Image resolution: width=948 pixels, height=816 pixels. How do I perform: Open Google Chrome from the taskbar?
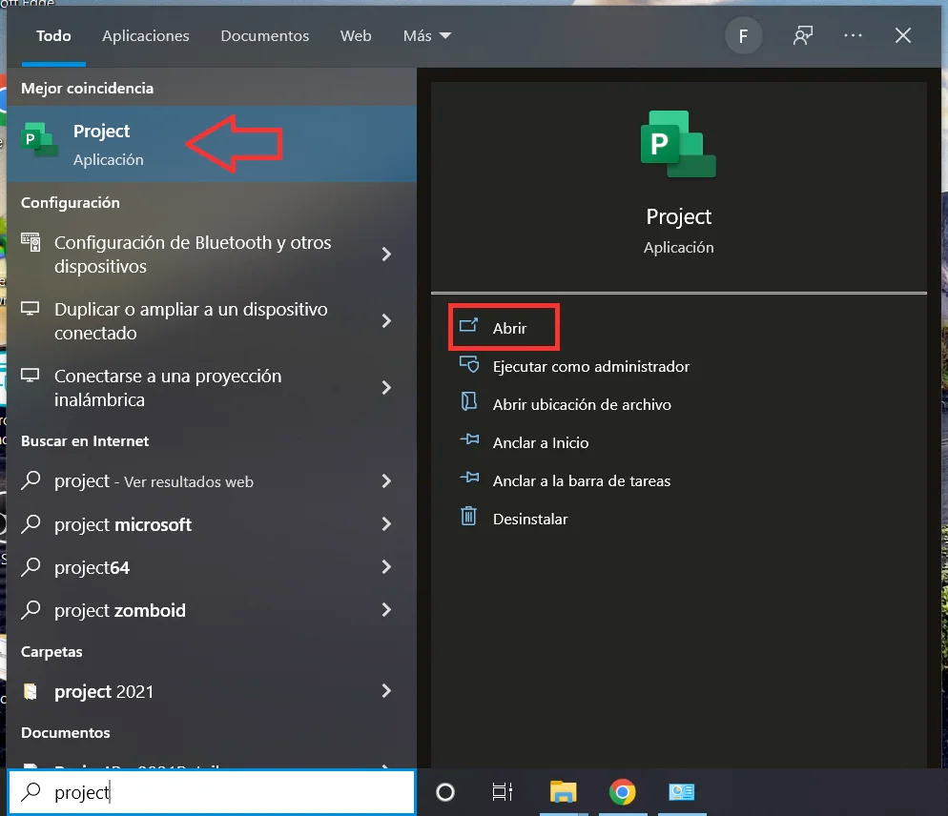click(x=622, y=792)
